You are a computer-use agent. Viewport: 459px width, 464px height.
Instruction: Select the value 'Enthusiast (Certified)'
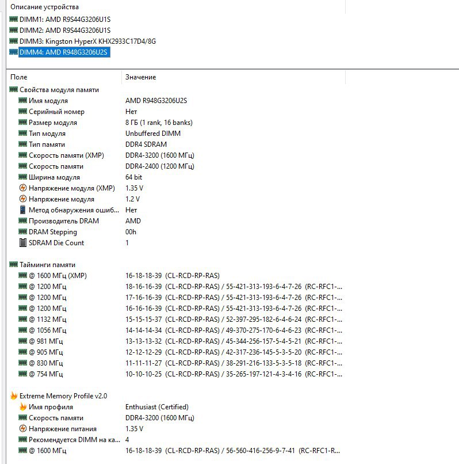click(x=157, y=407)
